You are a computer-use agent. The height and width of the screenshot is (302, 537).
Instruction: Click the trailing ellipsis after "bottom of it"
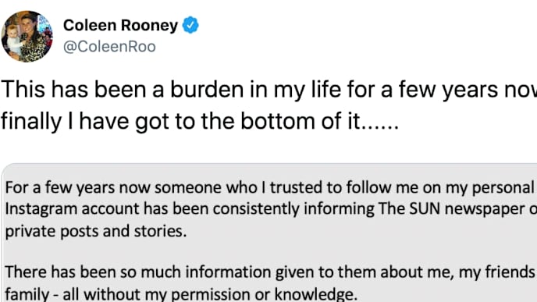[x=380, y=127]
